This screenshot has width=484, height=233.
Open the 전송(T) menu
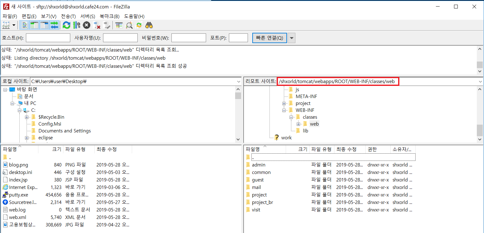68,16
